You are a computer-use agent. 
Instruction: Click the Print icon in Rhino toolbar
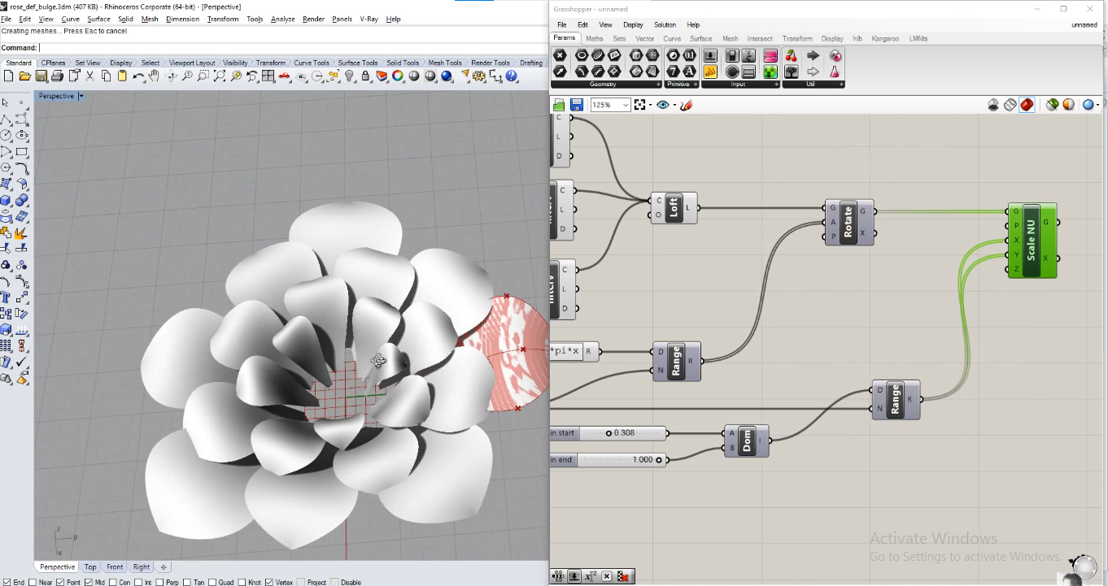coord(57,76)
